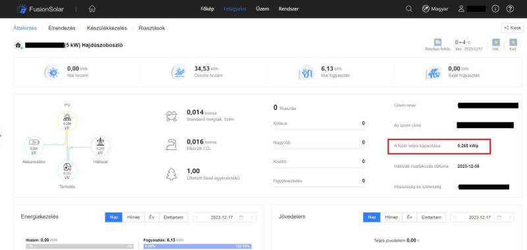Select Év in Energiakezelés
The width and height of the screenshot is (527, 250).
[x=152, y=217]
